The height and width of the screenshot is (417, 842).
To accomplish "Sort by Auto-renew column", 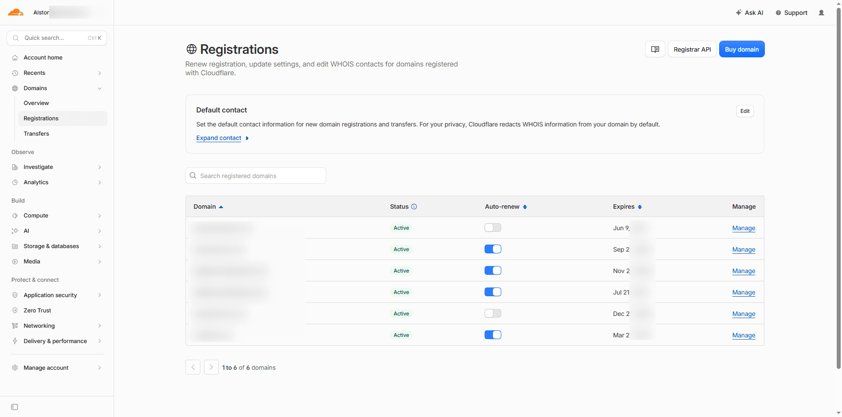I will pos(506,207).
